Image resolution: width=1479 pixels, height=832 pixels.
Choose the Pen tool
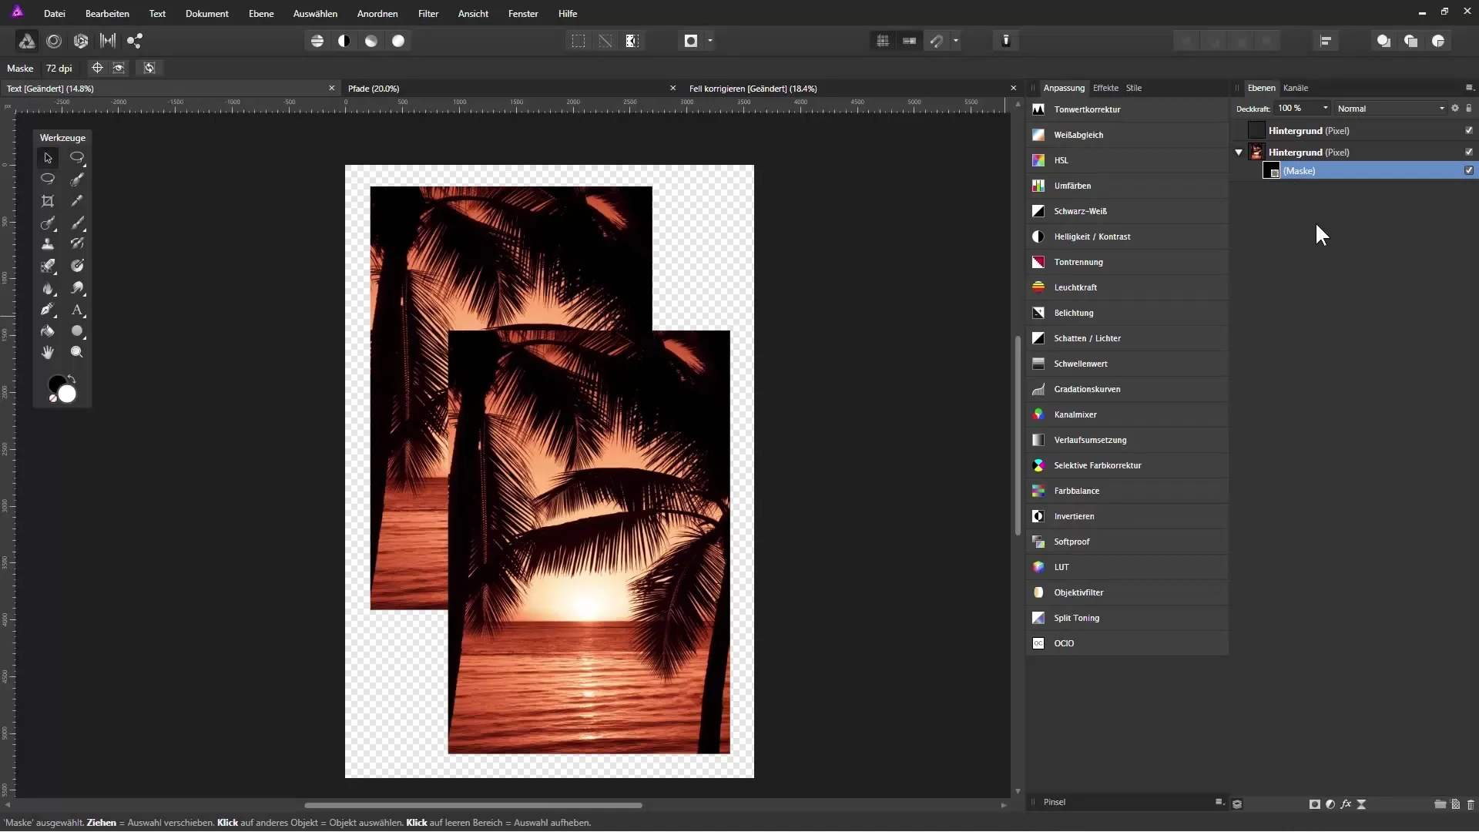coord(48,310)
